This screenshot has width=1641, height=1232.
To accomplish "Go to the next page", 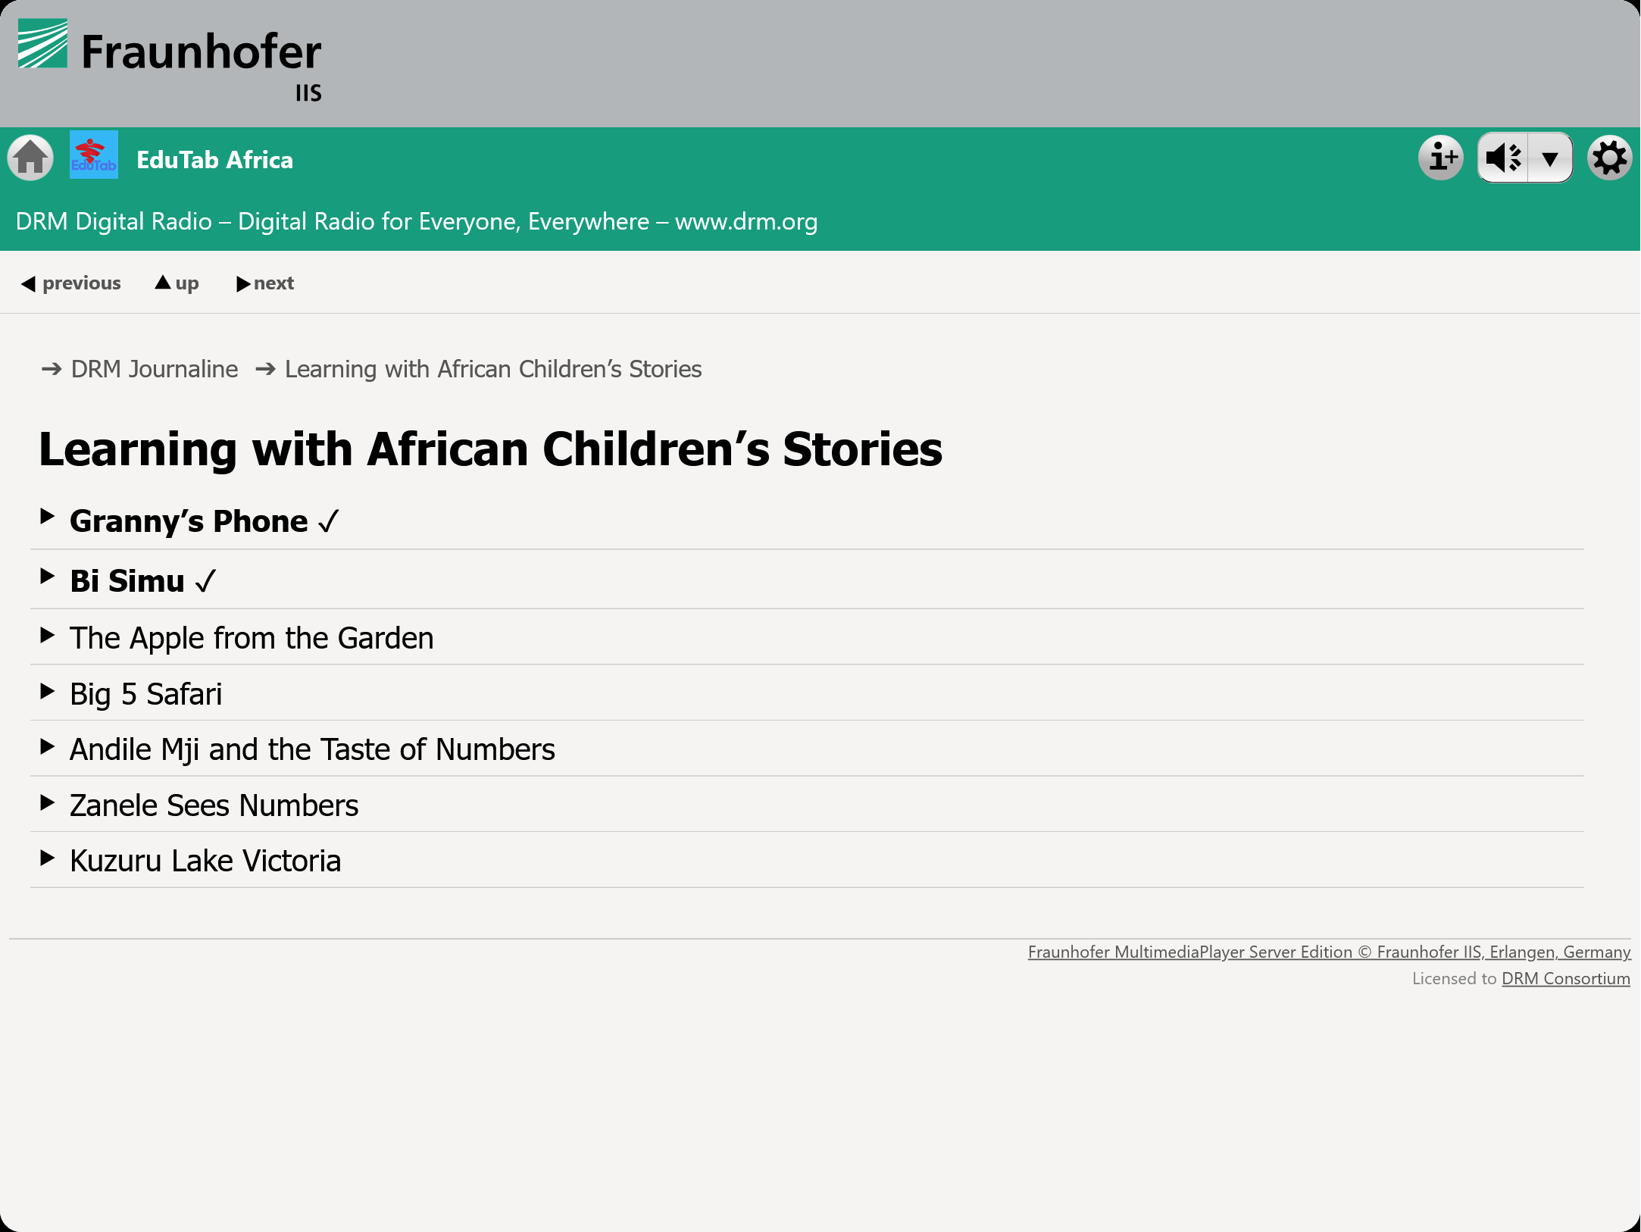I will coord(266,283).
